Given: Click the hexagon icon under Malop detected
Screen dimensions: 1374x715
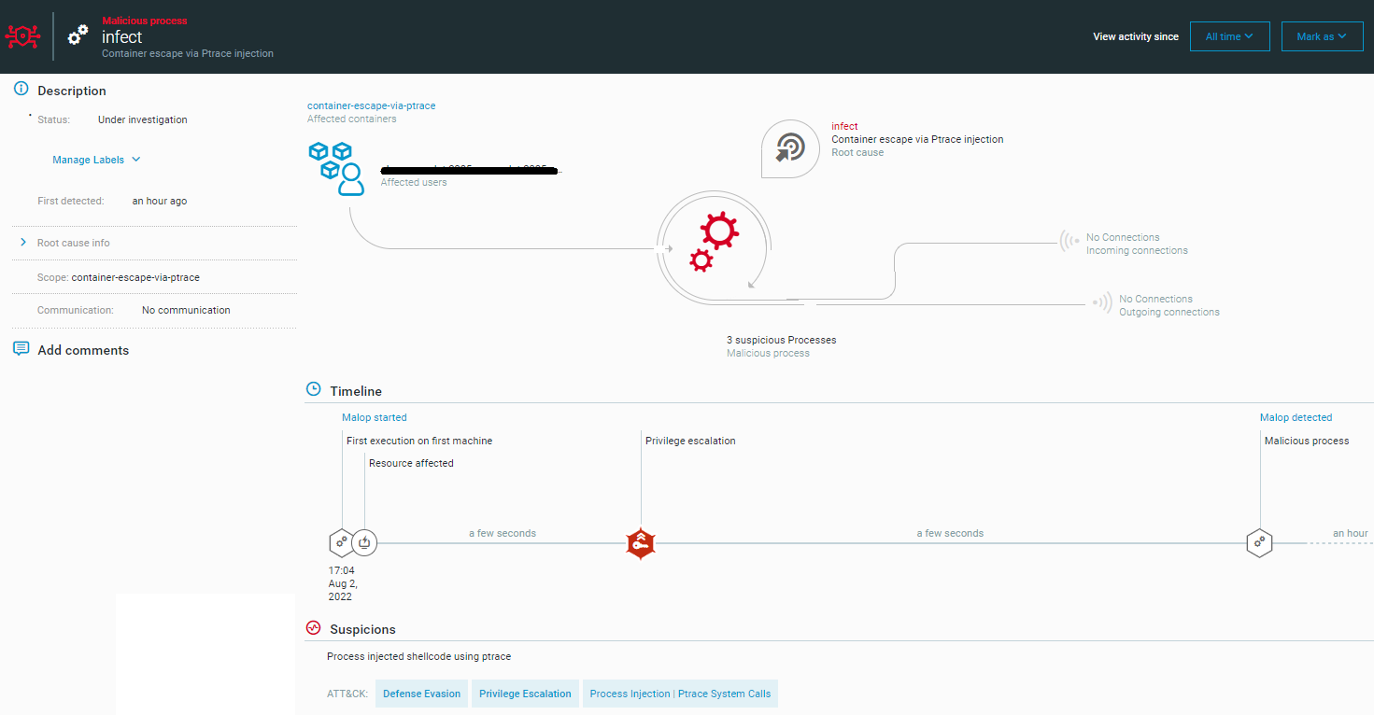Looking at the screenshot, I should (1259, 542).
